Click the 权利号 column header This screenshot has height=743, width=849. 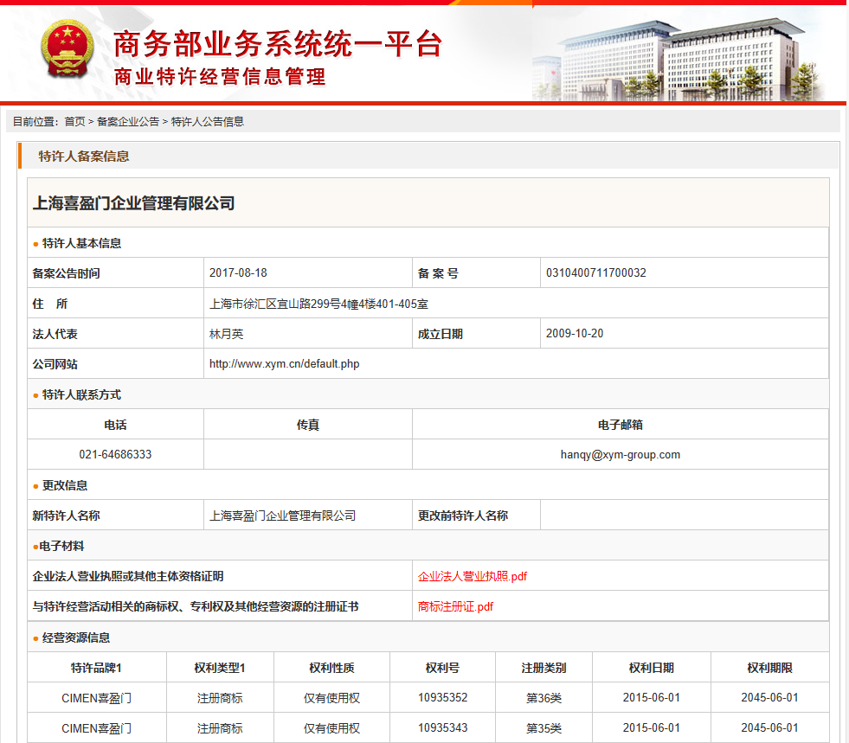[442, 668]
